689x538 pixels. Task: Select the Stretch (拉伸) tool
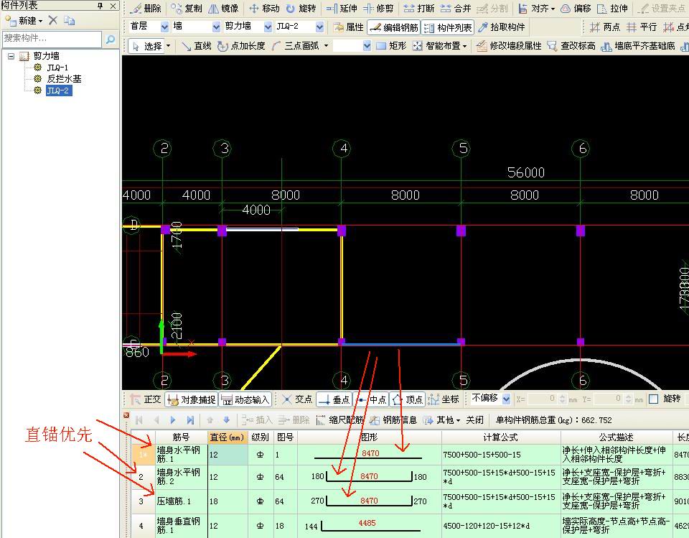613,9
